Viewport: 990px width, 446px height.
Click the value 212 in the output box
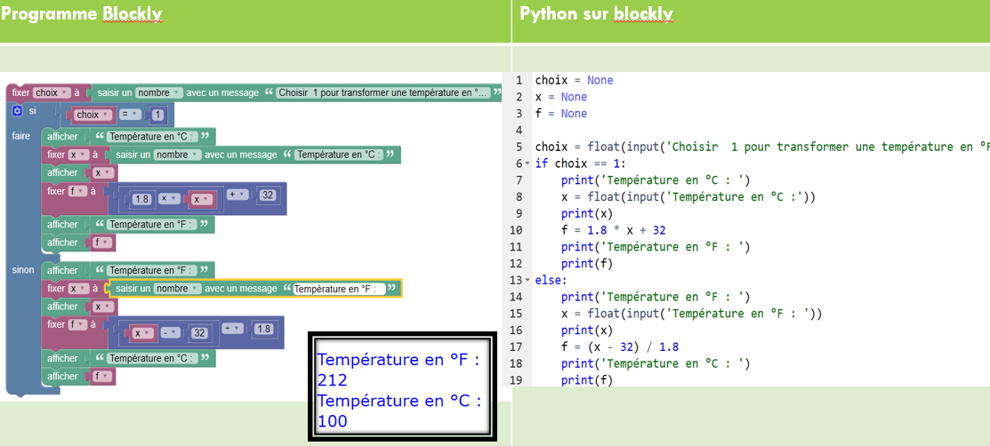pos(332,380)
